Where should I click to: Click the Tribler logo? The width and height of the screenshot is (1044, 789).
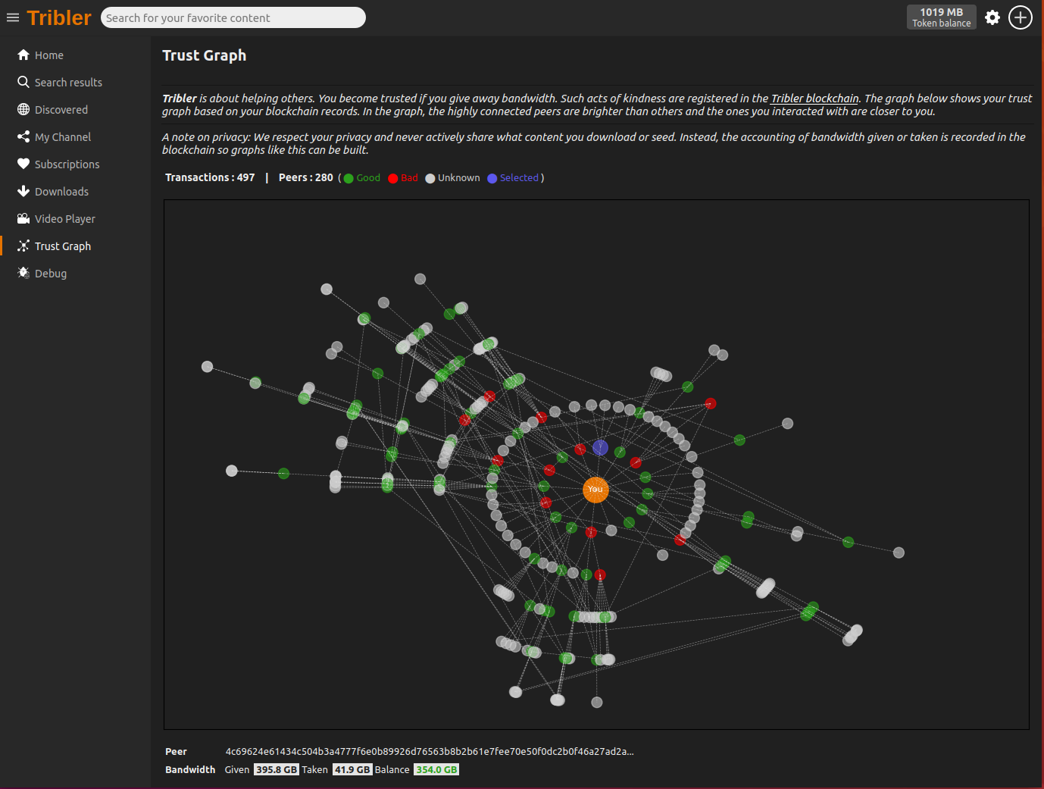click(59, 17)
